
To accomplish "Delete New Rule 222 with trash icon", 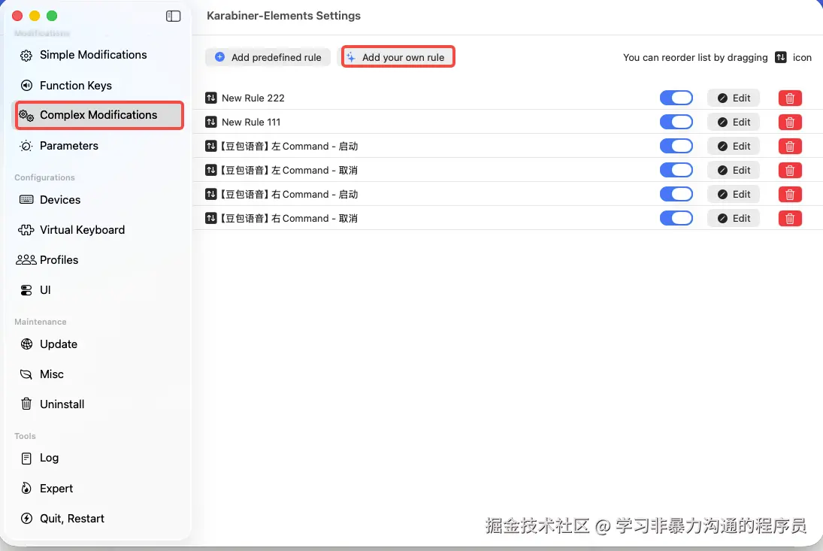I will pyautogui.click(x=790, y=98).
